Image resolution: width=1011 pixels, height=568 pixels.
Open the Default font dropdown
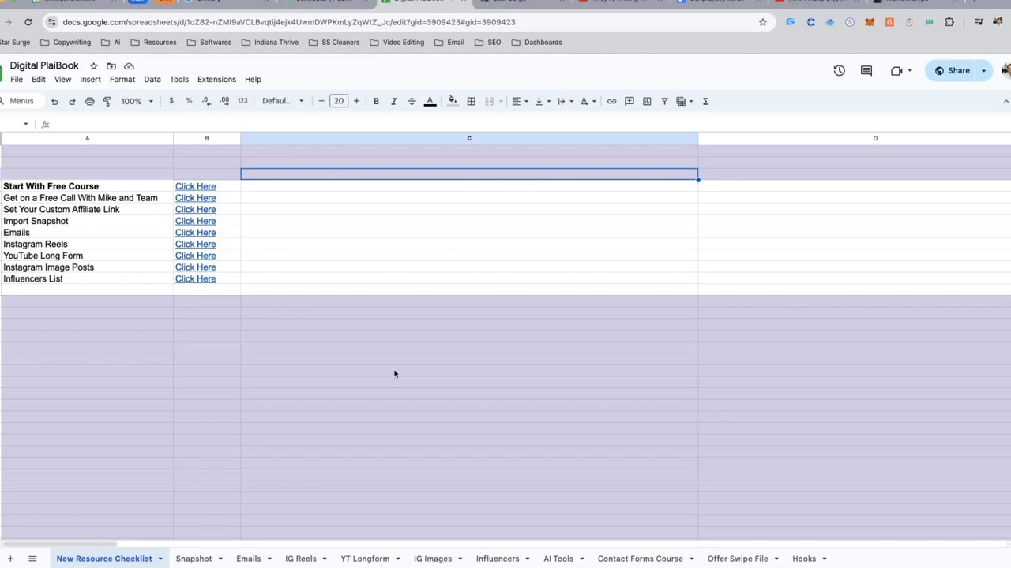[x=283, y=101]
